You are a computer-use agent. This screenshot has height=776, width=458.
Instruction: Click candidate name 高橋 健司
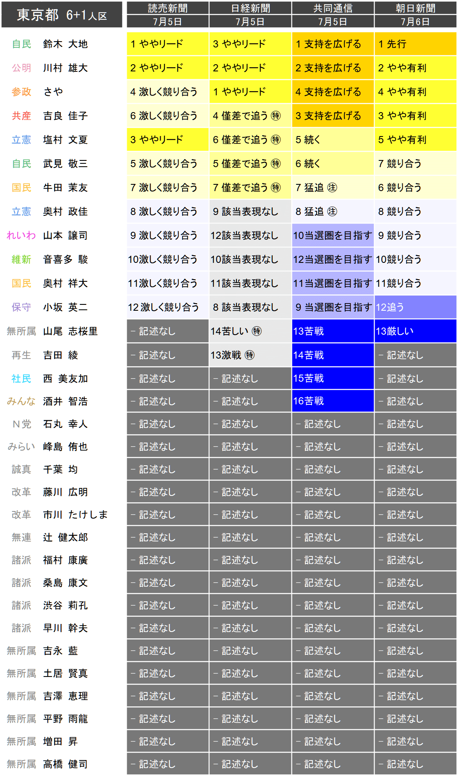pyautogui.click(x=65, y=764)
